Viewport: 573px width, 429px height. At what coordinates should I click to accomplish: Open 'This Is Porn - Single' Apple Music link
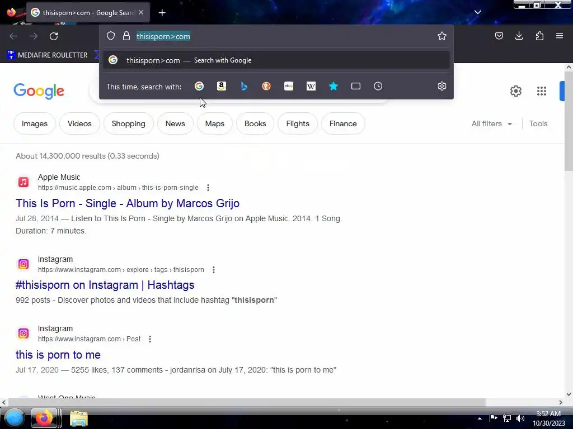[x=128, y=203]
